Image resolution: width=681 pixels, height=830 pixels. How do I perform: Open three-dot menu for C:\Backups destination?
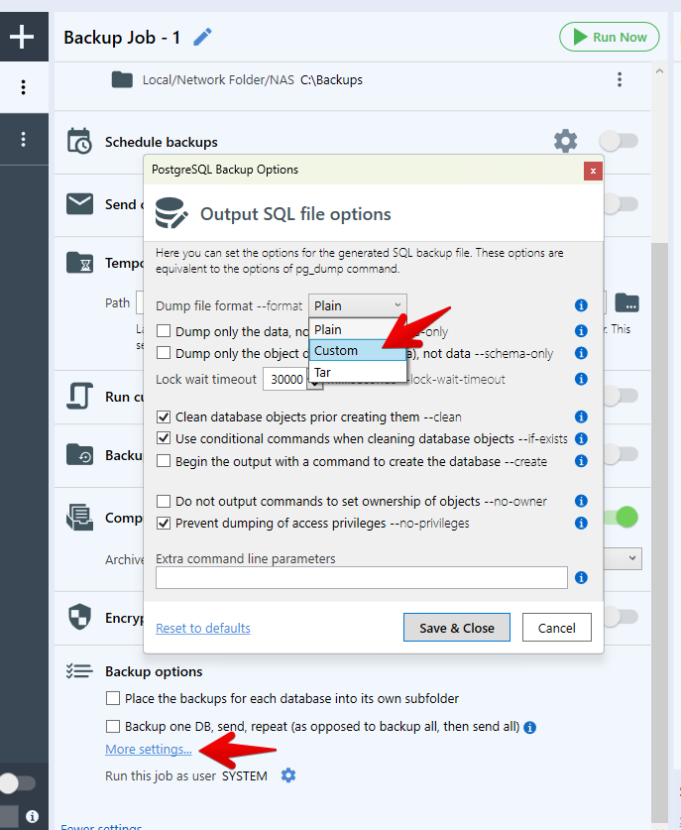[x=620, y=79]
